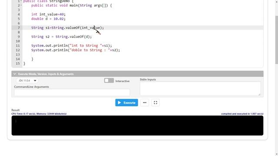Click the println line with 'int to String'
Screen dimensions: 278x156
point(72,45)
